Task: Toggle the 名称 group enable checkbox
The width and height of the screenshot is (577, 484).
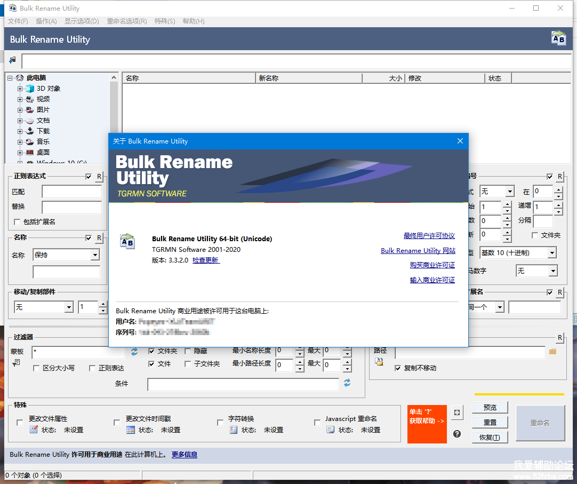Action: coord(89,238)
